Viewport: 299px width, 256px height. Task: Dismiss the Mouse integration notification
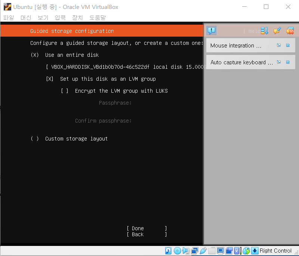[288, 45]
